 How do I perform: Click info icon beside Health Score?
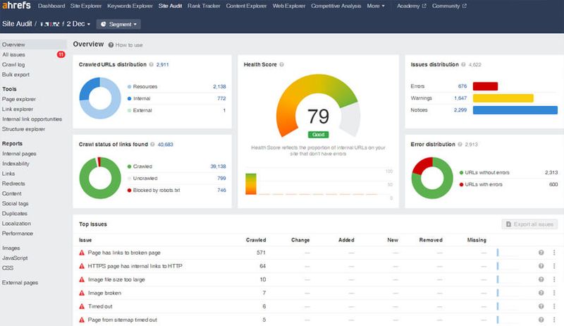point(281,64)
